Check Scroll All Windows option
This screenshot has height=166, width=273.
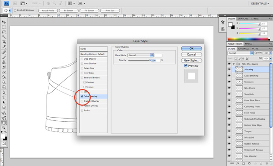(15, 10)
